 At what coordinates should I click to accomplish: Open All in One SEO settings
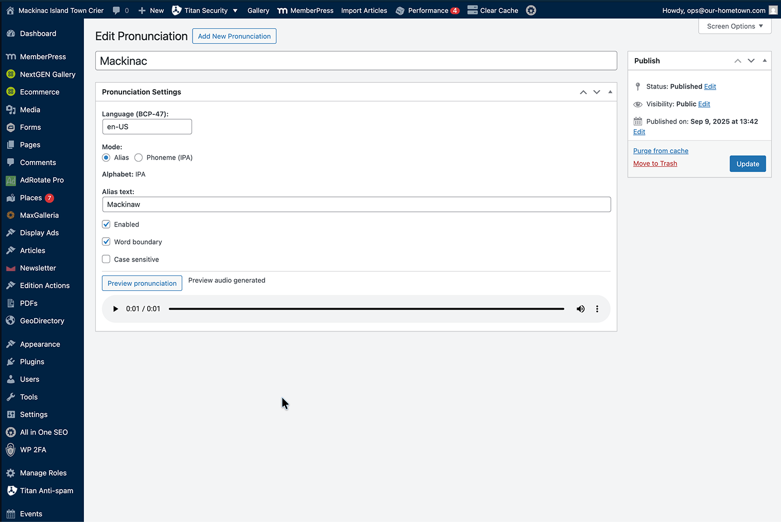[x=44, y=432]
